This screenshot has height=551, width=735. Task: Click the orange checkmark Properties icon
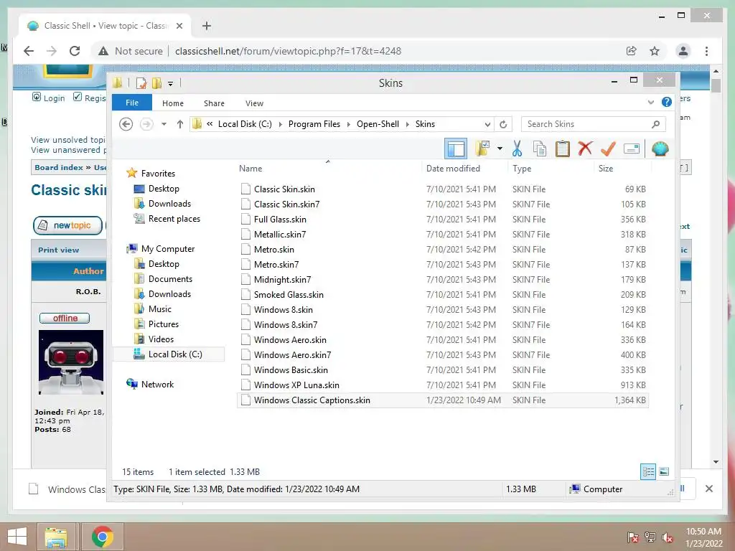tap(608, 149)
